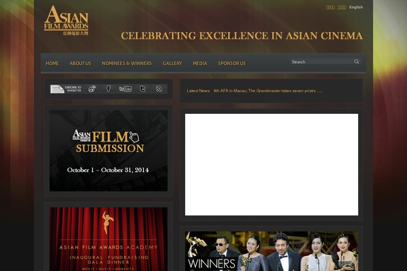Open the Media menu item
407x271 pixels.
coord(200,63)
